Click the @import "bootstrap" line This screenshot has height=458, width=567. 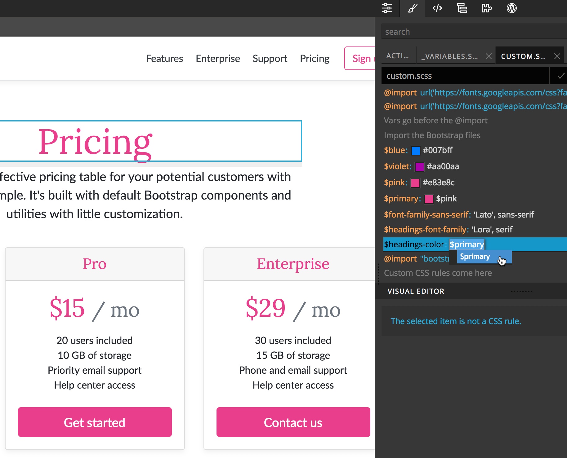click(x=416, y=258)
